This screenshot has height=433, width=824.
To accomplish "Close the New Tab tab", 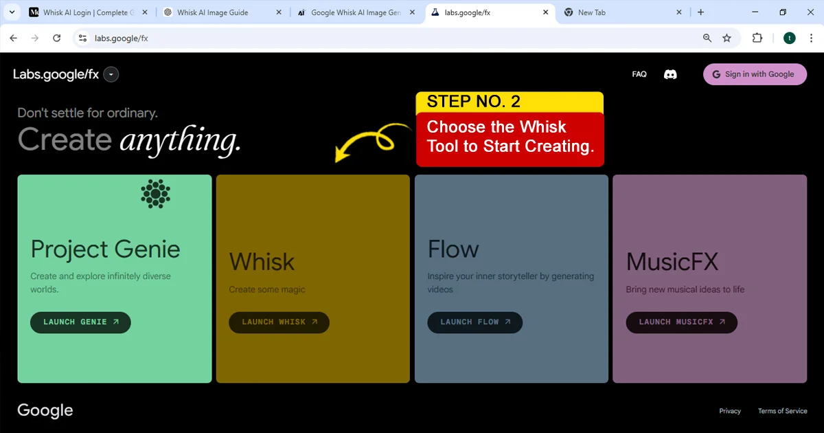I will point(678,12).
